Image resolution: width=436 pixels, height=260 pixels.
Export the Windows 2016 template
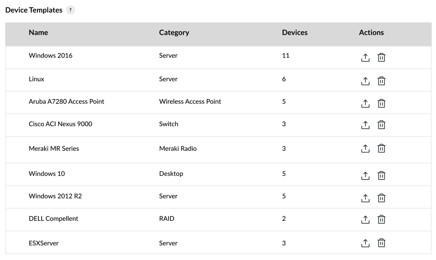[365, 57]
